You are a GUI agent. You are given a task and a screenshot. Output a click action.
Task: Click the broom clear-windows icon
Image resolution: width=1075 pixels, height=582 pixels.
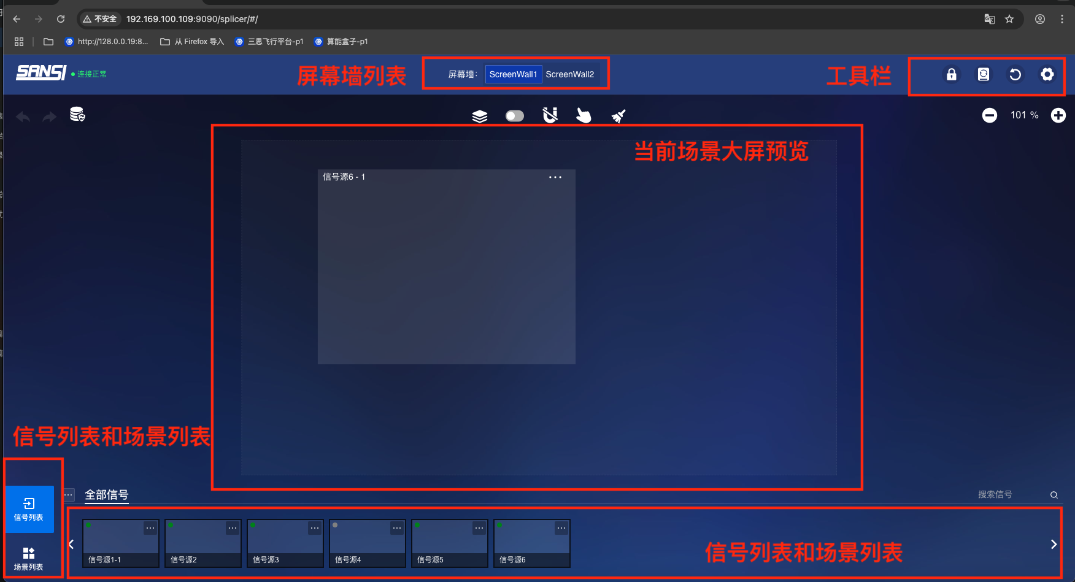(618, 116)
